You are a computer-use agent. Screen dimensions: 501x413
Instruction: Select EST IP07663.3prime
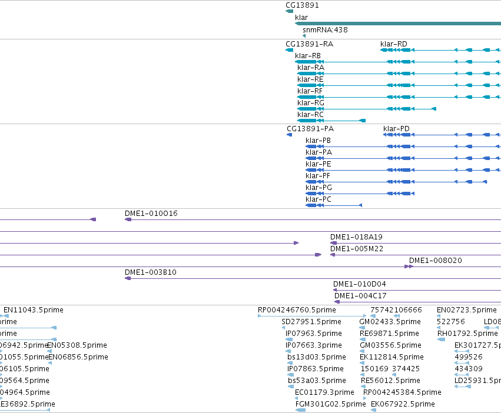[313, 345]
